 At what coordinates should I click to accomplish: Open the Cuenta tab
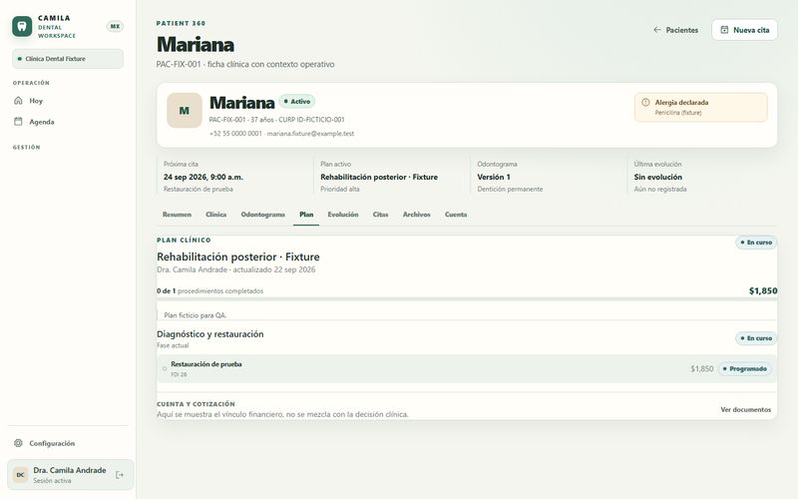click(456, 215)
